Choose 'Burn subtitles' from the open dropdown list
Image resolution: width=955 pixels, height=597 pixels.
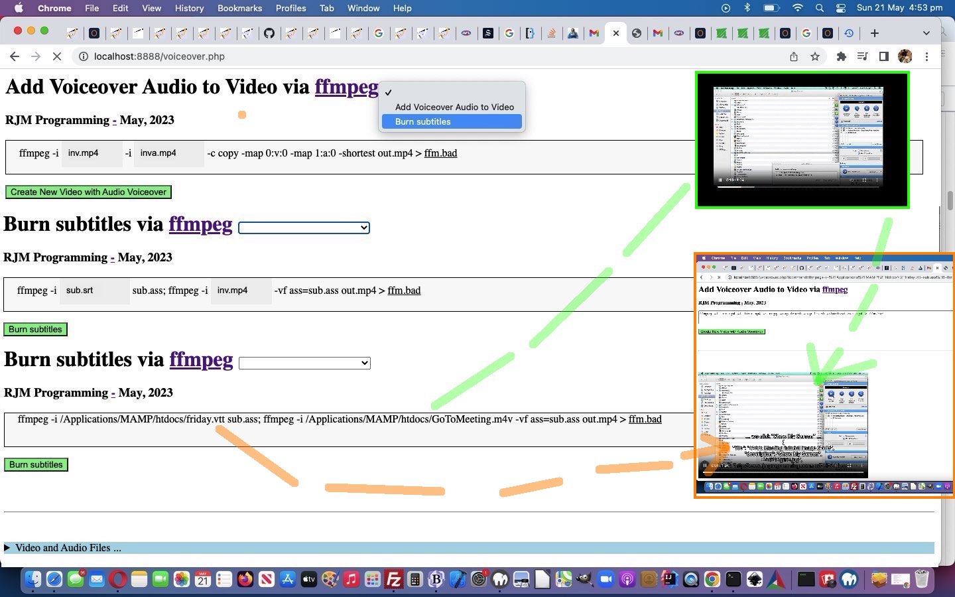click(x=452, y=121)
